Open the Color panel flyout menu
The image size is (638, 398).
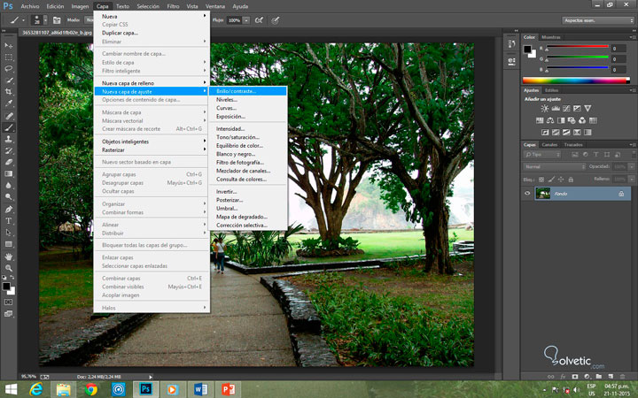633,37
